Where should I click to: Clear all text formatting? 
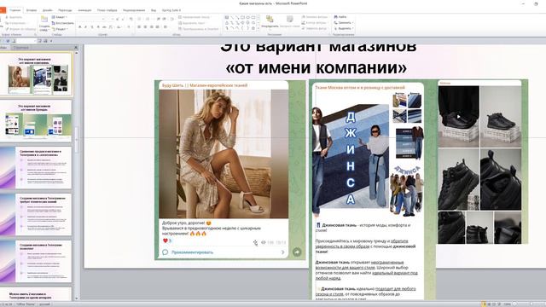pyautogui.click(x=131, y=19)
